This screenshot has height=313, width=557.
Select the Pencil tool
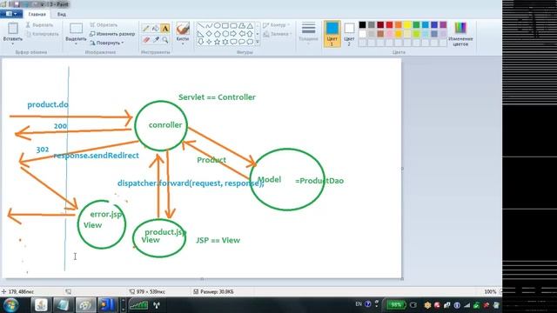pos(146,29)
